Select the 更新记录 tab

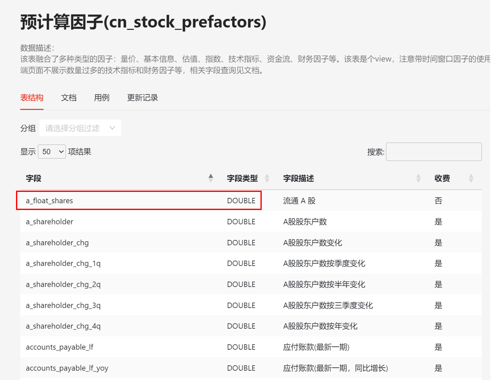142,98
